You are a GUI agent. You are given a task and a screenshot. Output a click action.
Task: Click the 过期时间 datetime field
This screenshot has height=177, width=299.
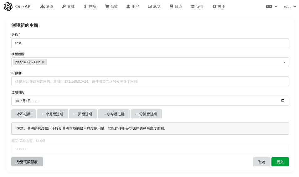click(150, 101)
